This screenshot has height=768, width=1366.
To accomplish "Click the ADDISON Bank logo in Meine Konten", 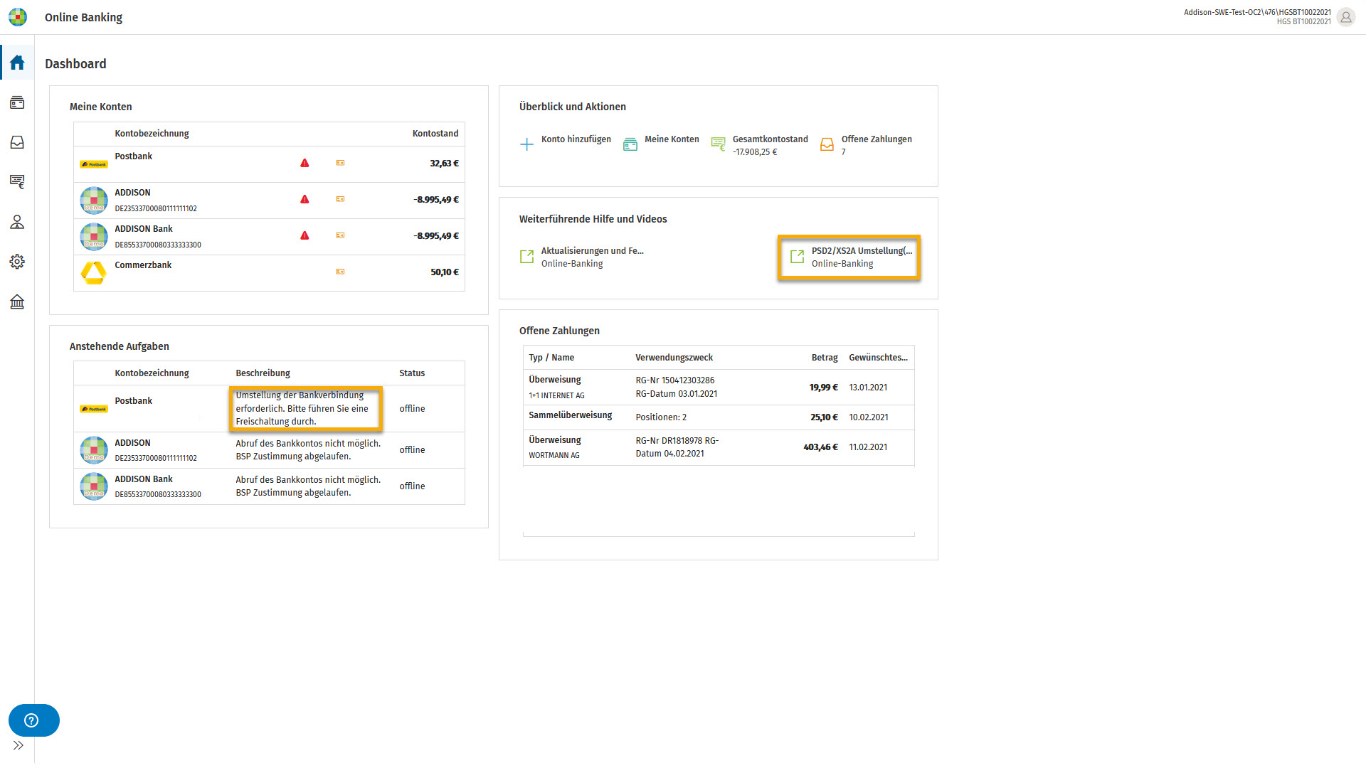I will (x=93, y=237).
